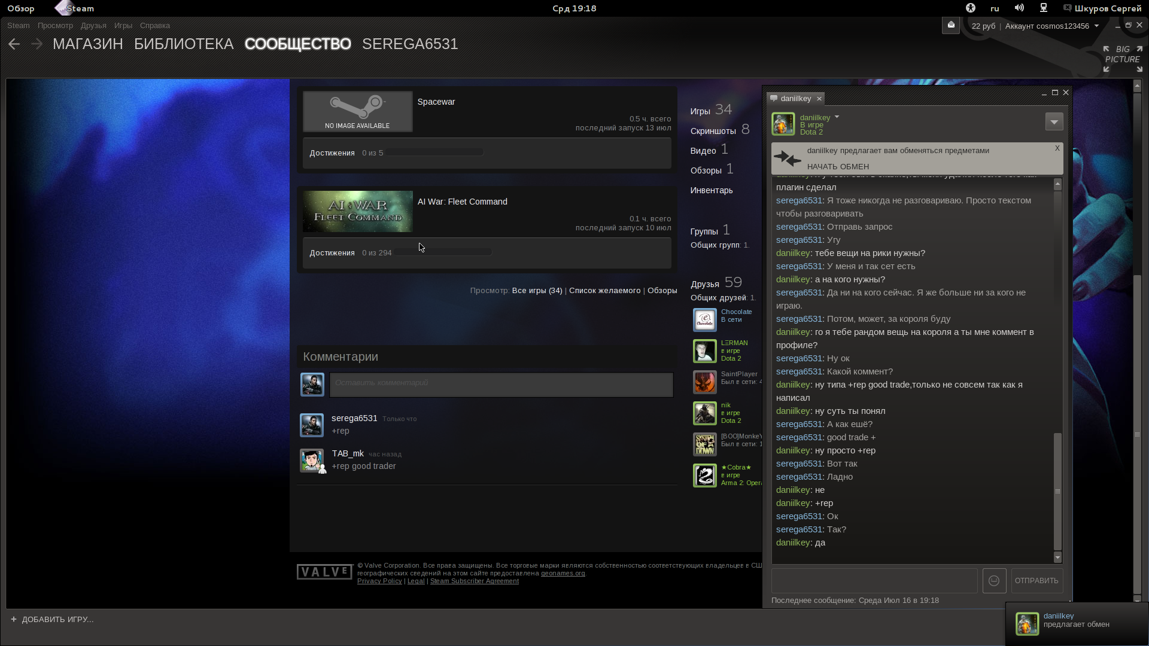Click the trade offer arrows icon
Image resolution: width=1149 pixels, height=646 pixels.
(x=787, y=159)
